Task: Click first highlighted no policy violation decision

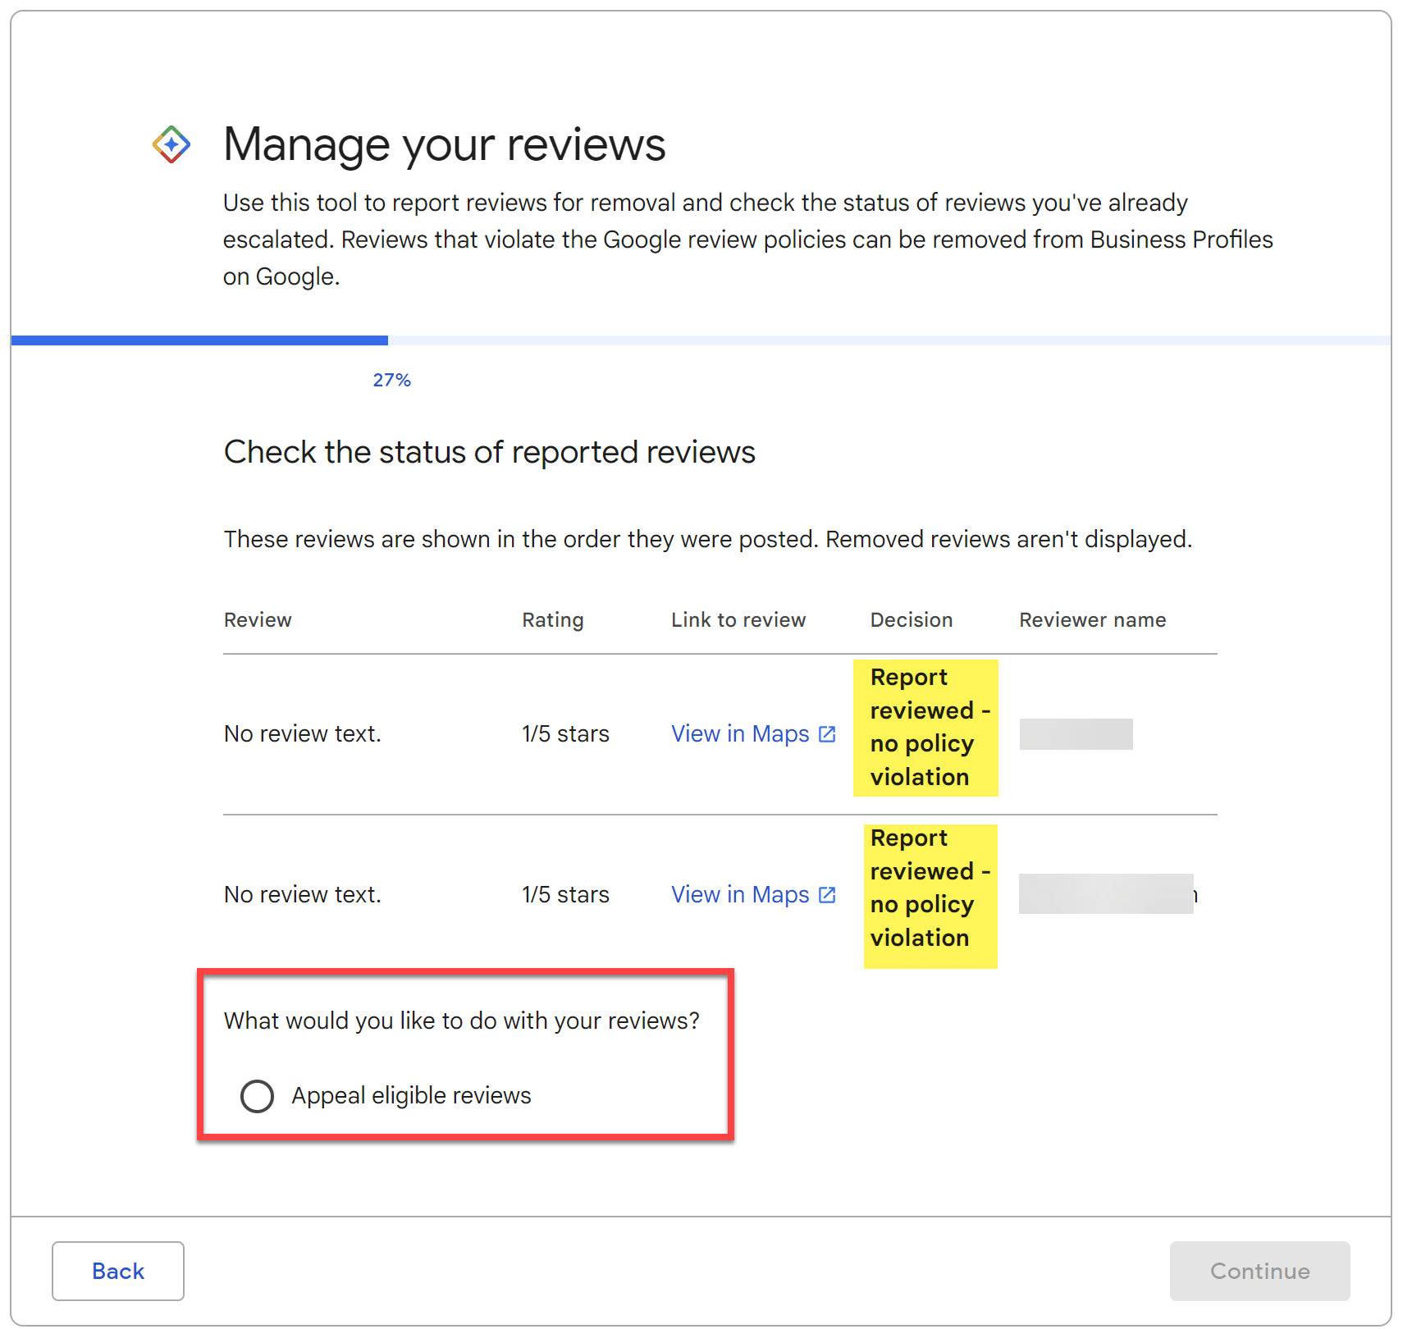Action: tap(925, 728)
